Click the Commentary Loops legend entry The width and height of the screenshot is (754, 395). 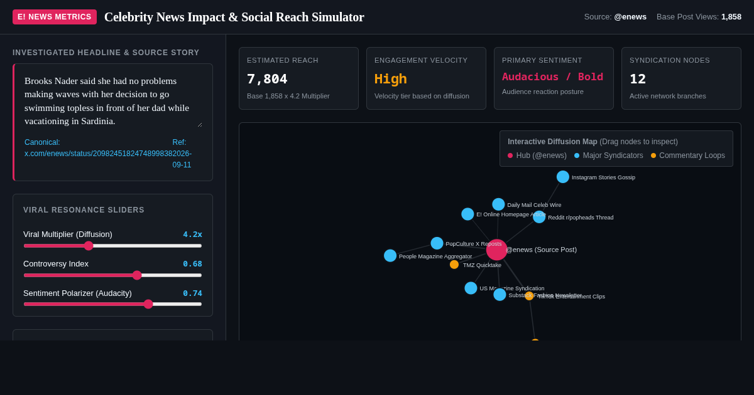click(x=688, y=155)
